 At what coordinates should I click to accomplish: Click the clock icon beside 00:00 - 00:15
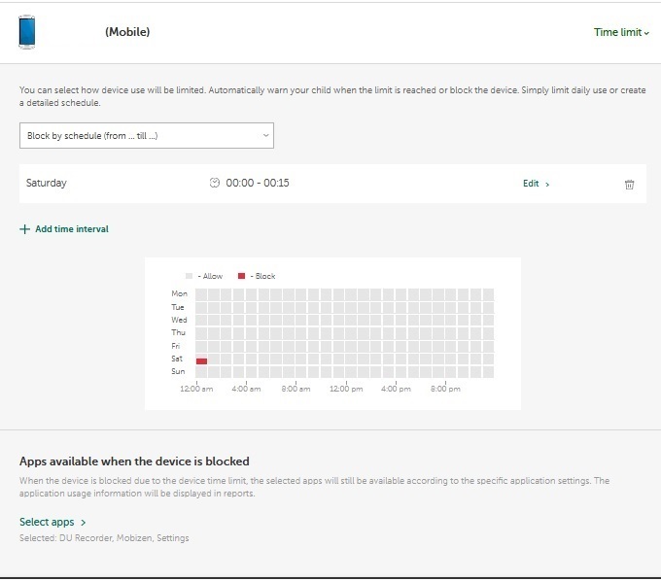click(215, 183)
